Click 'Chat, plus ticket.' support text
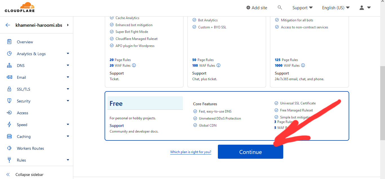This screenshot has height=179, width=385. [205, 79]
